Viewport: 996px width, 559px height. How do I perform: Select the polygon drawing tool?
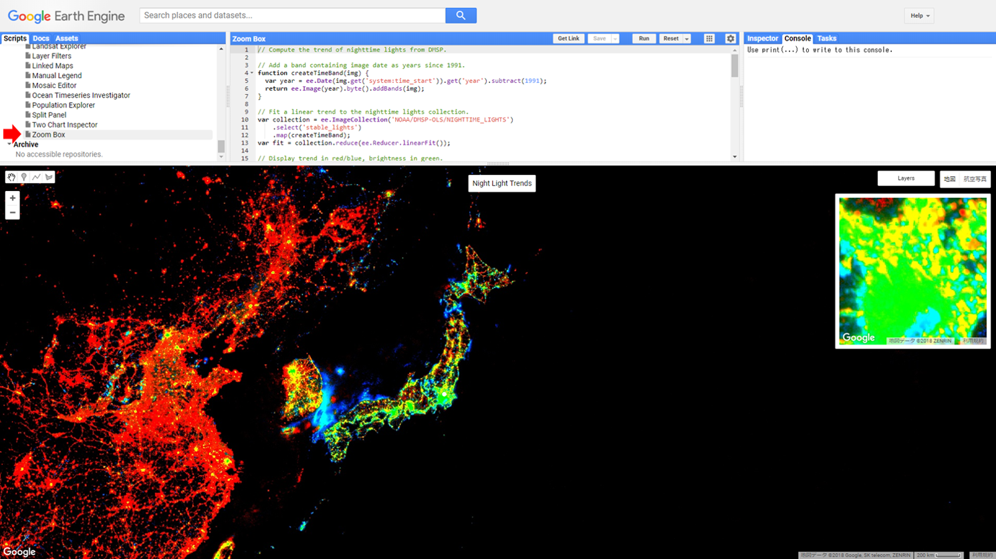[x=49, y=177]
